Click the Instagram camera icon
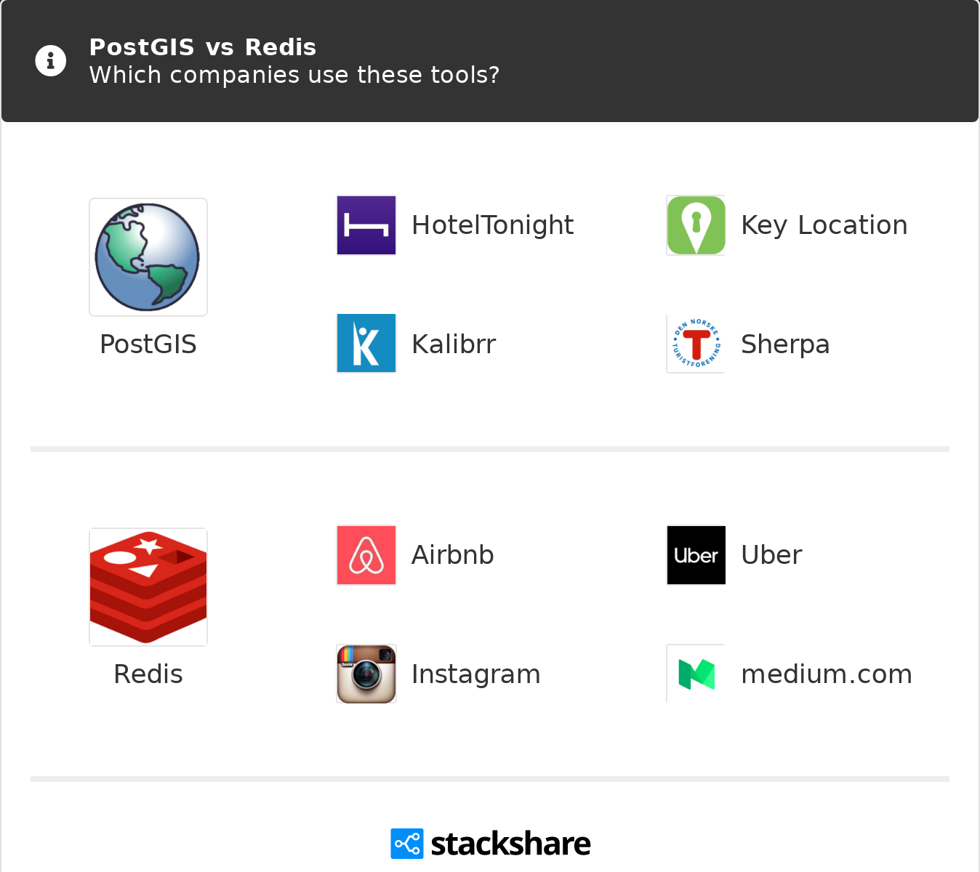 click(366, 674)
